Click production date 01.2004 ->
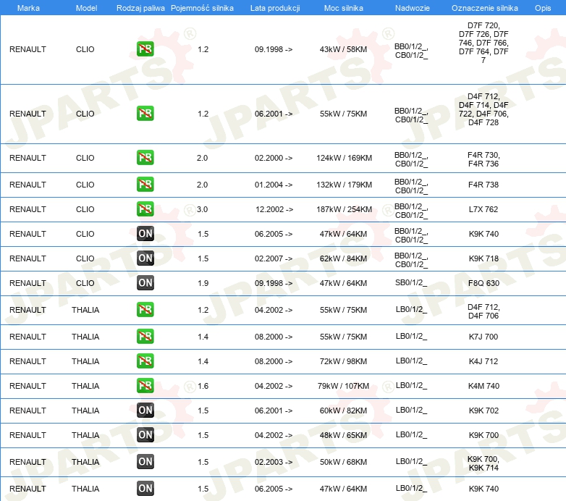 tap(274, 185)
